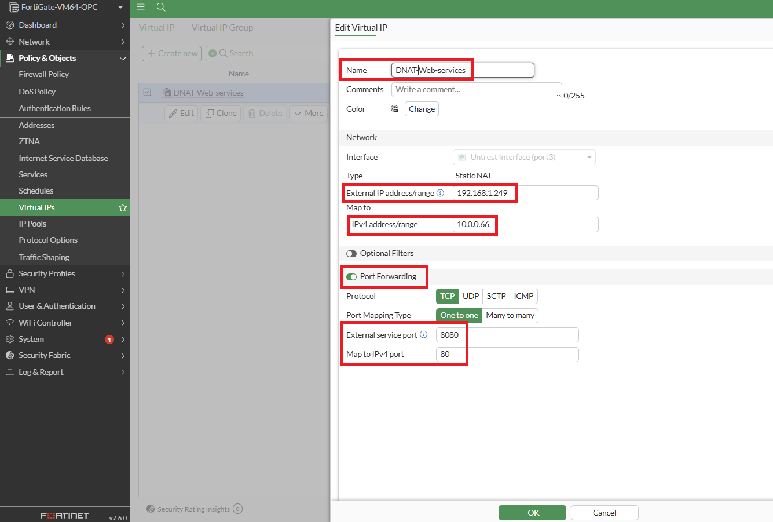Image resolution: width=773 pixels, height=522 pixels.
Task: Toggle the DNAT-Web-services row checkbox
Action: (147, 92)
